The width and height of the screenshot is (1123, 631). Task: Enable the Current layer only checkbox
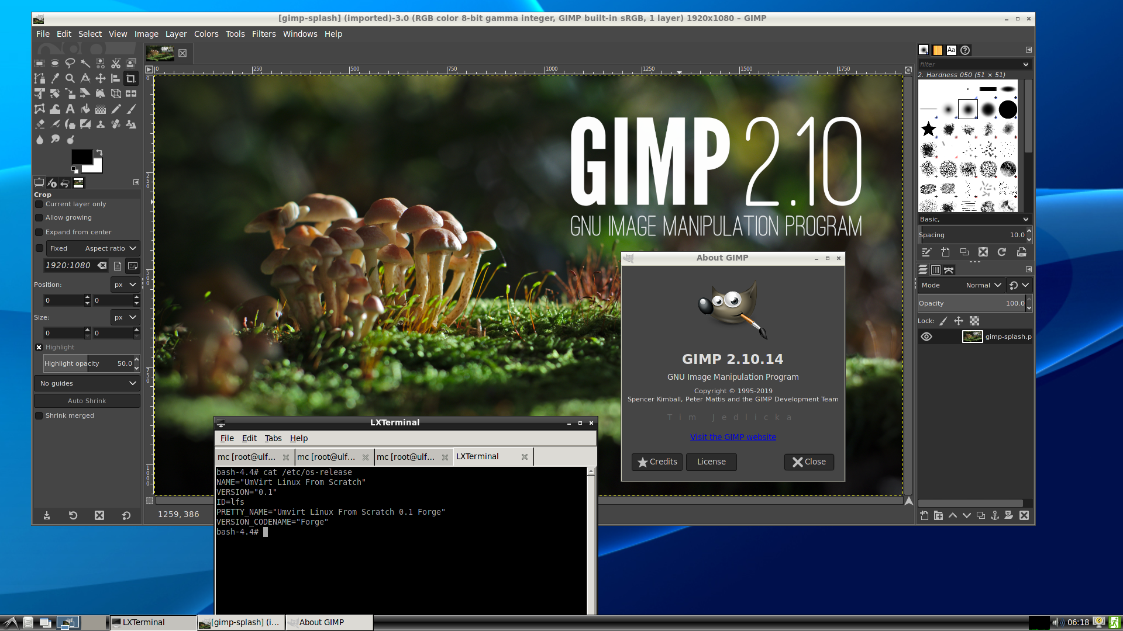tap(39, 204)
